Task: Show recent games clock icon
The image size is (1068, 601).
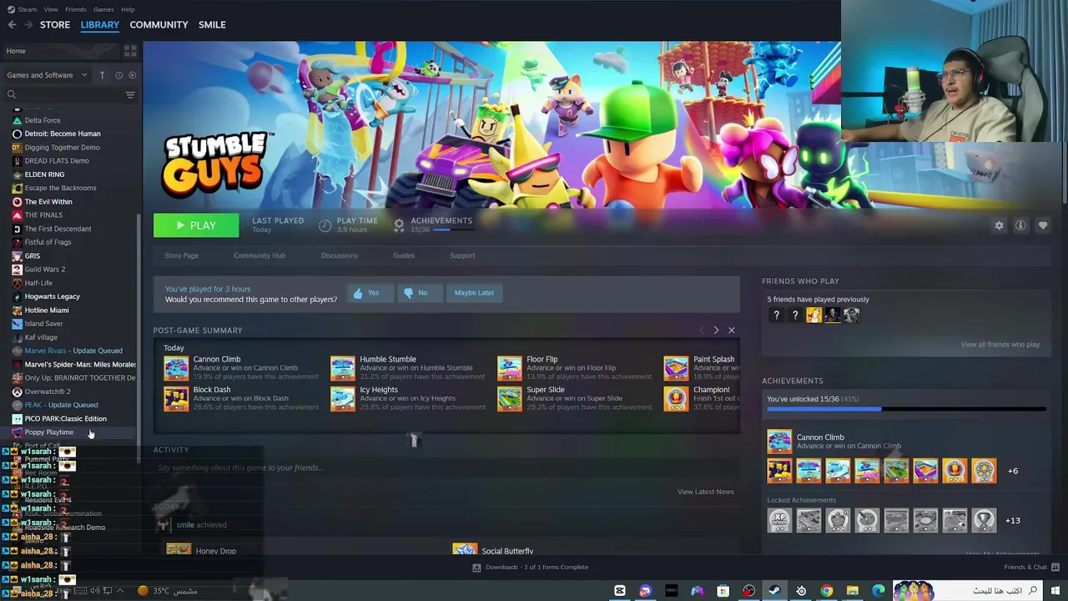Action: point(118,75)
